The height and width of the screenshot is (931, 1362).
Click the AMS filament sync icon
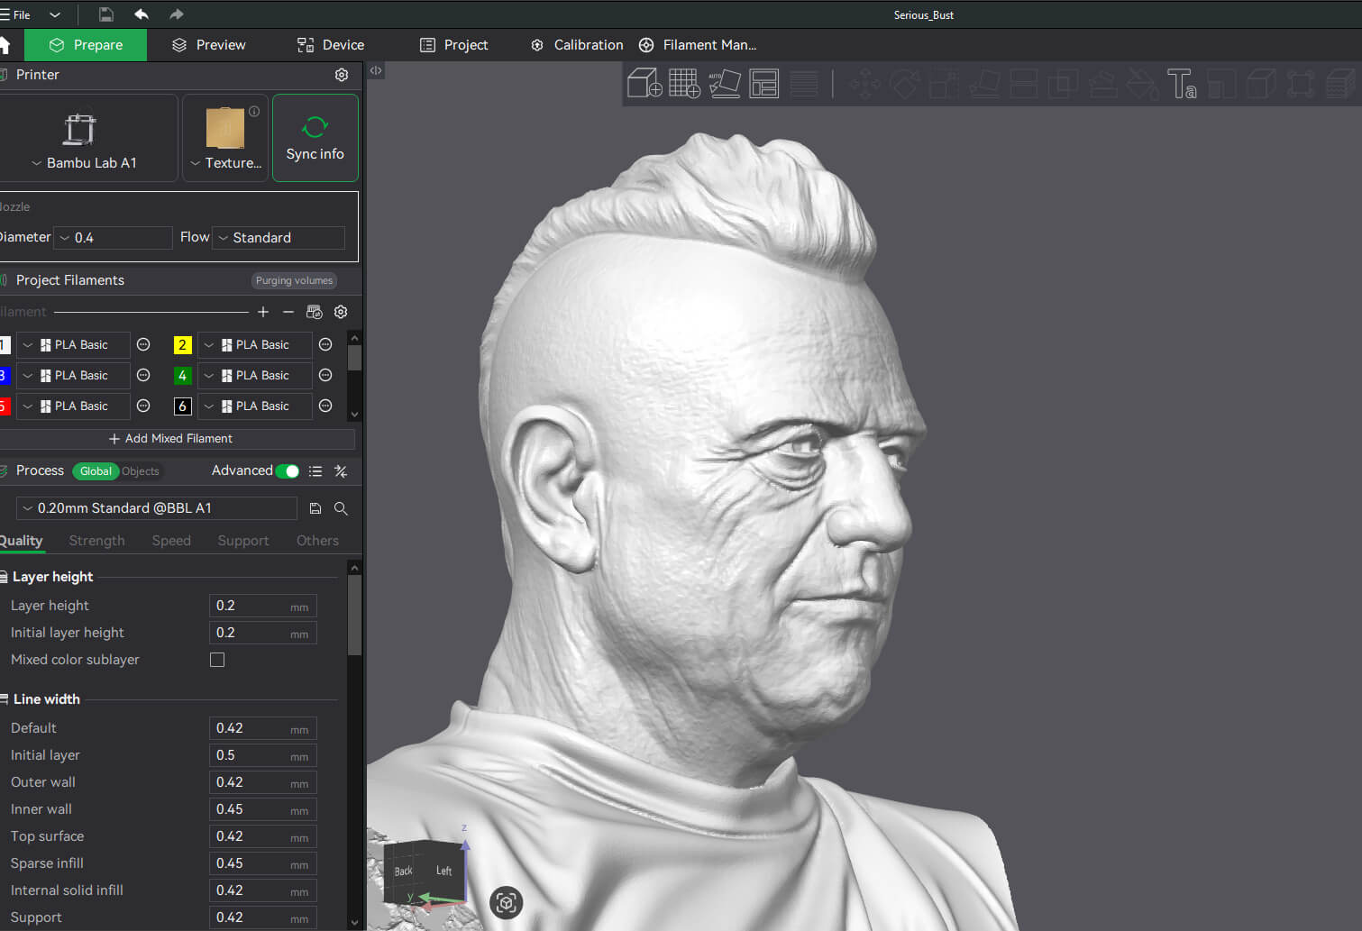[x=314, y=312]
